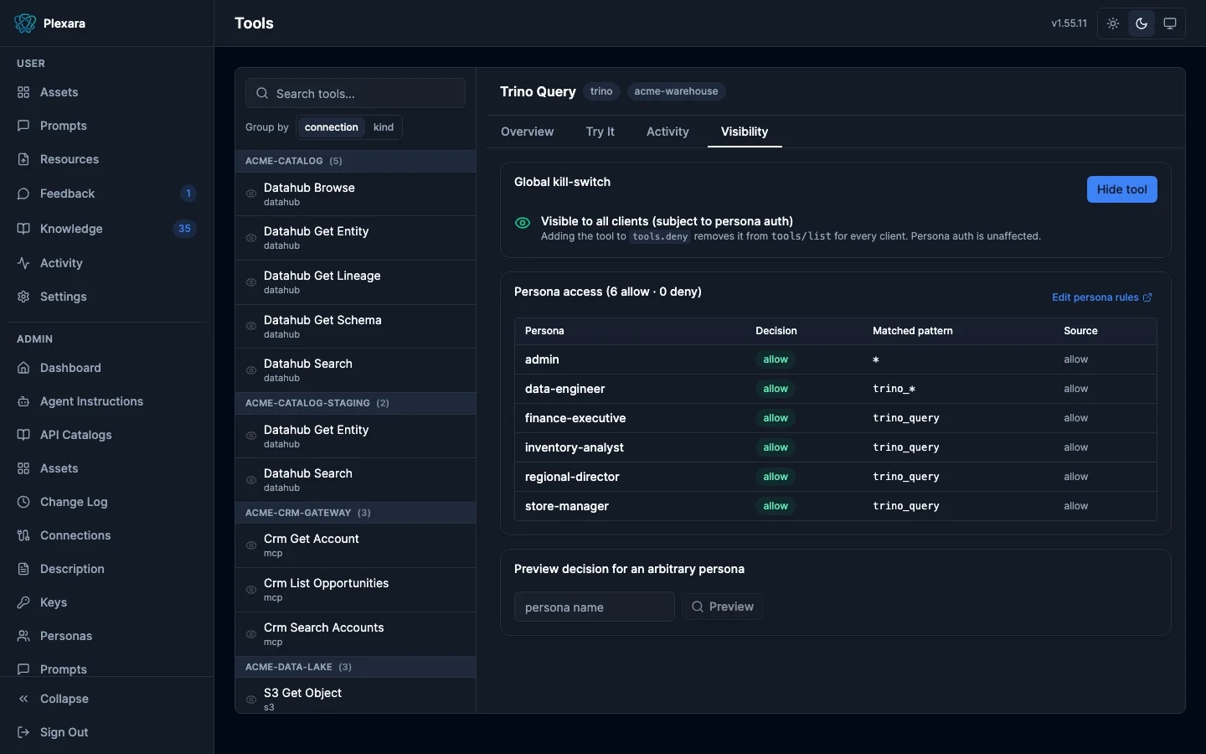Click the external link icon beside Edit persona rules
1206x754 pixels.
1147,297
